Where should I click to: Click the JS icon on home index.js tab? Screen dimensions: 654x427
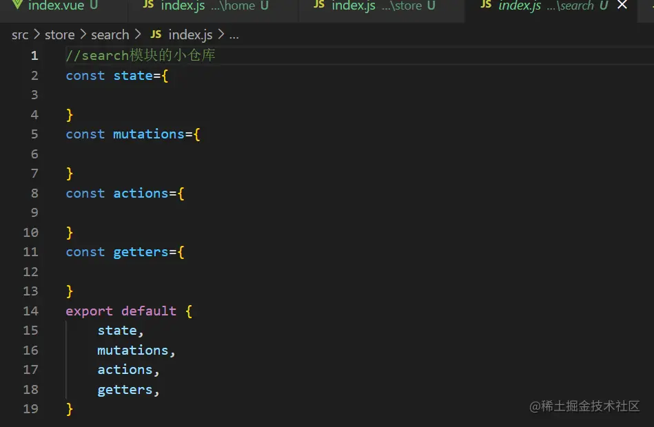(x=148, y=5)
